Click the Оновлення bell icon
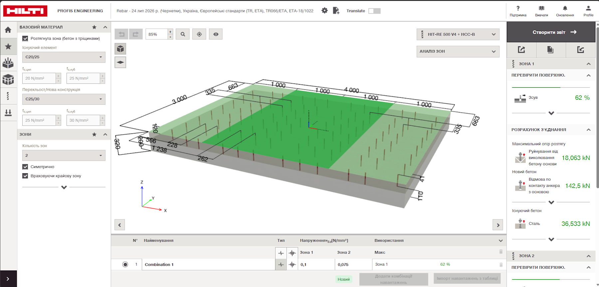The height and width of the screenshot is (287, 599). (x=565, y=11)
